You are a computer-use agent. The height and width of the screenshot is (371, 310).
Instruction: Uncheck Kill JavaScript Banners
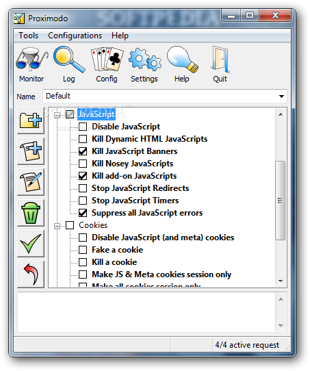83,151
